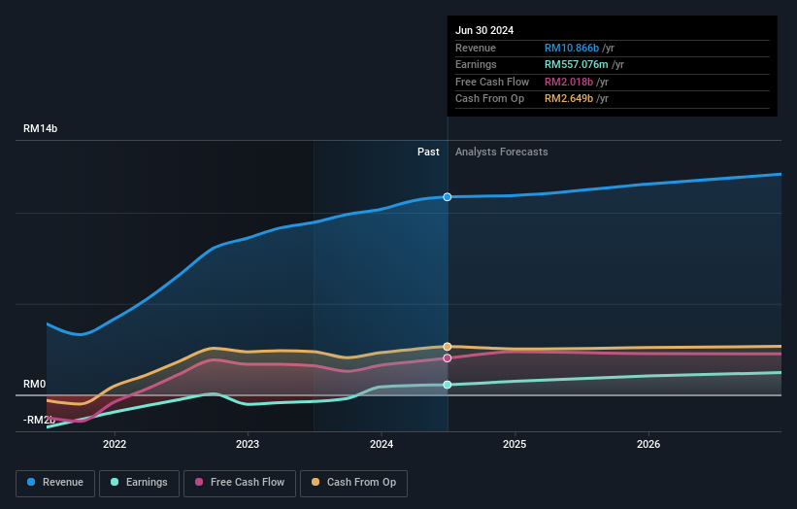Click the pink Free Cash Flow data point
The width and height of the screenshot is (797, 509).
click(x=448, y=358)
